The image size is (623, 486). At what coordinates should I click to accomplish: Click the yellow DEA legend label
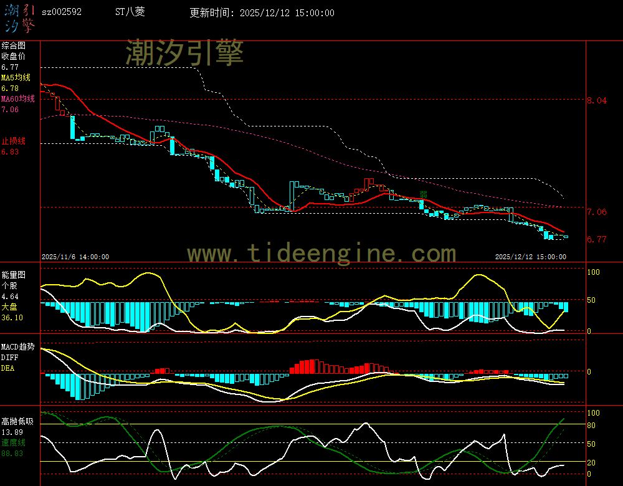point(7,368)
